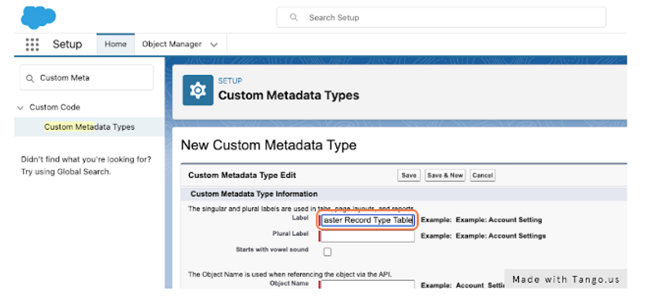Viewport: 661px width, 298px height.
Task: Focus the Search Setup box
Action: pos(441,18)
